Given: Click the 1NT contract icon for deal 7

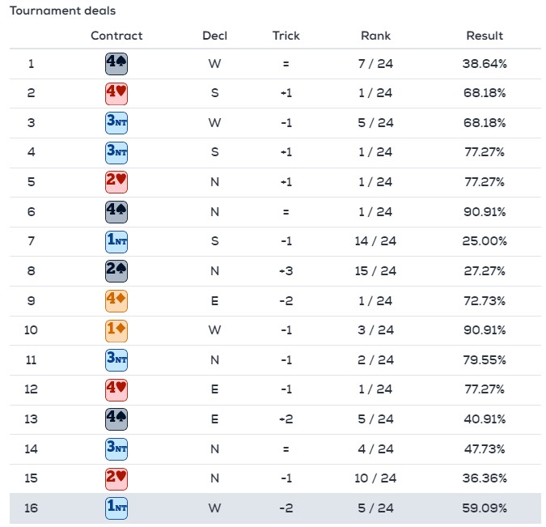Looking at the screenshot, I should [116, 241].
